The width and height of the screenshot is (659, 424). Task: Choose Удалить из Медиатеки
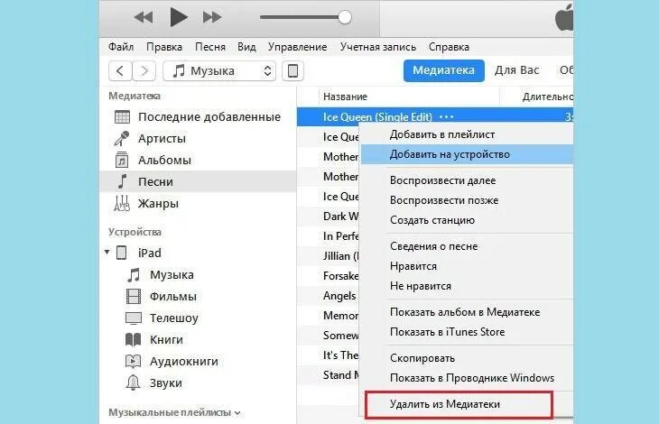459,404
